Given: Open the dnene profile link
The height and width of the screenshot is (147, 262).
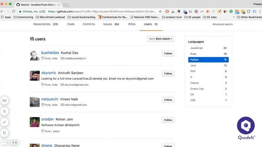Looking at the screenshot, I should [47, 145].
